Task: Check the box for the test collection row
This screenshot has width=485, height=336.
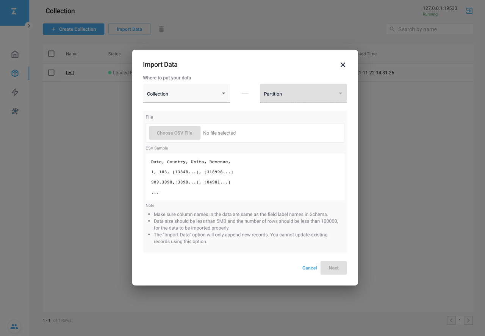Action: tap(52, 73)
